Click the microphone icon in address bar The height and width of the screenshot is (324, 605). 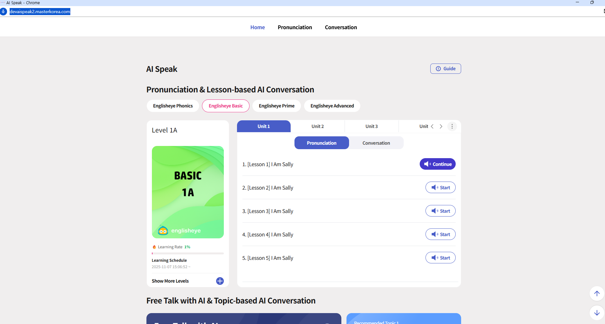(x=3, y=12)
